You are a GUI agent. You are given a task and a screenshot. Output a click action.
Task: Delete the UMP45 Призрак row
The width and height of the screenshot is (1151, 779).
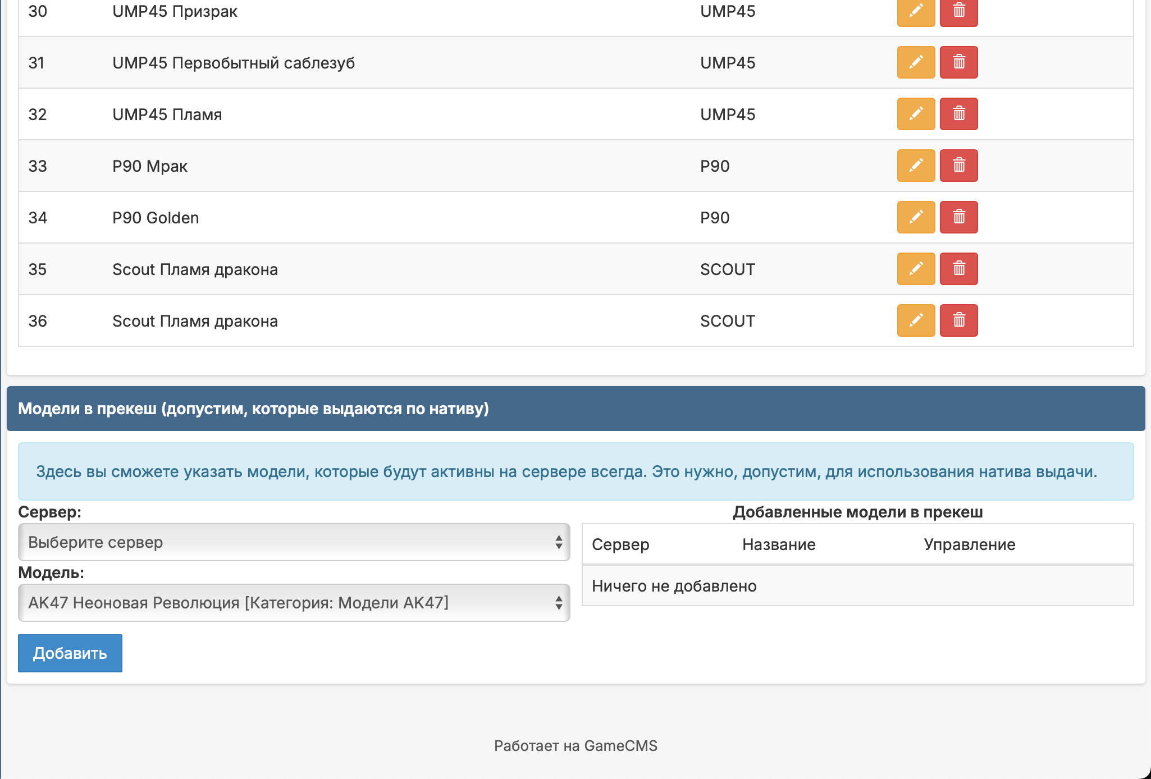[958, 11]
